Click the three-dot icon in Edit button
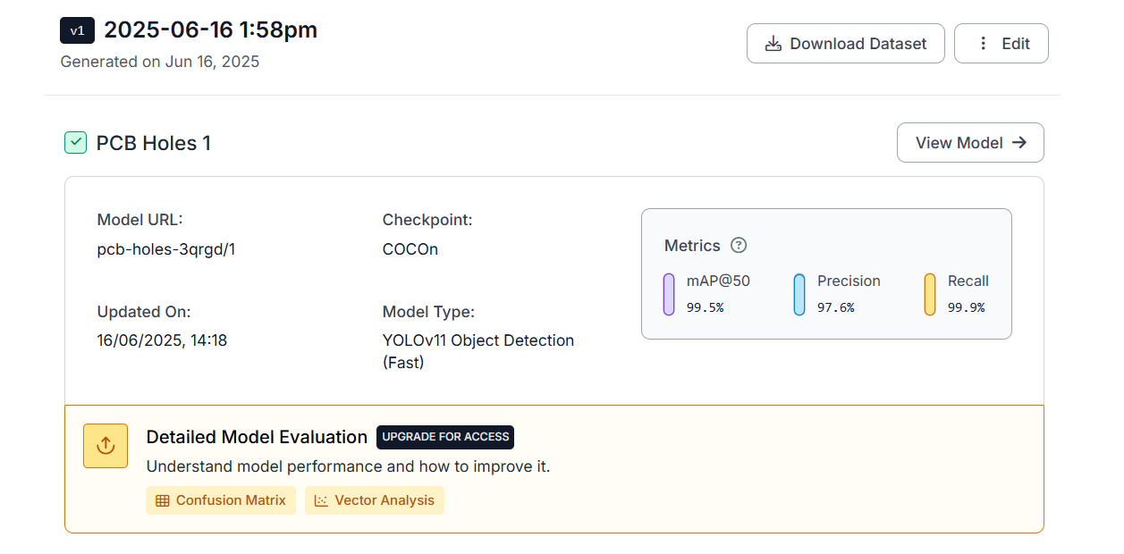The height and width of the screenshot is (554, 1124). (984, 44)
